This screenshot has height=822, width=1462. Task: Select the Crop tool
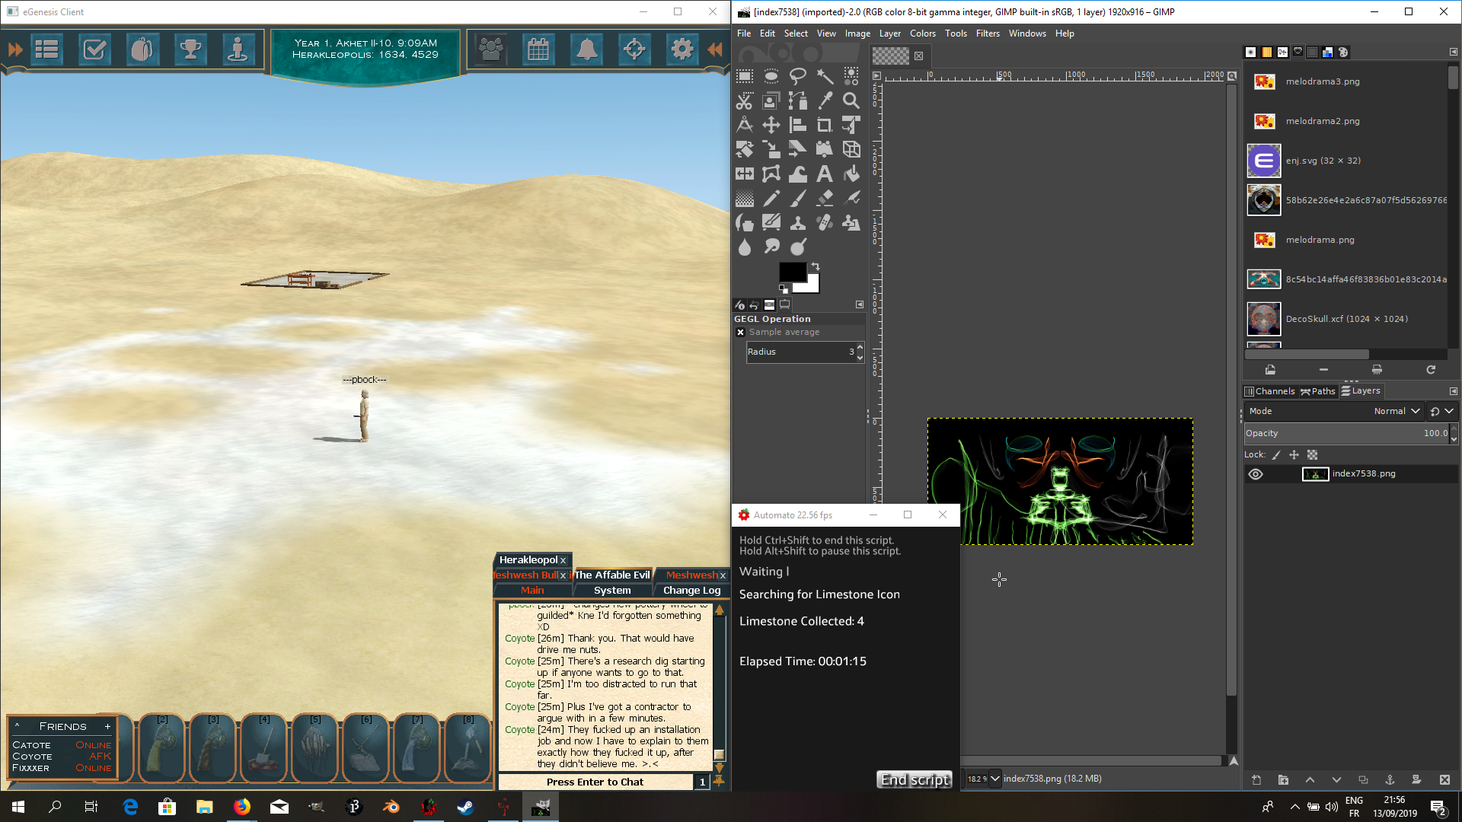pos(824,126)
